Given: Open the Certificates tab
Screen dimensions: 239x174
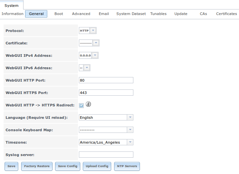Looking at the screenshot, I should coord(226,14).
